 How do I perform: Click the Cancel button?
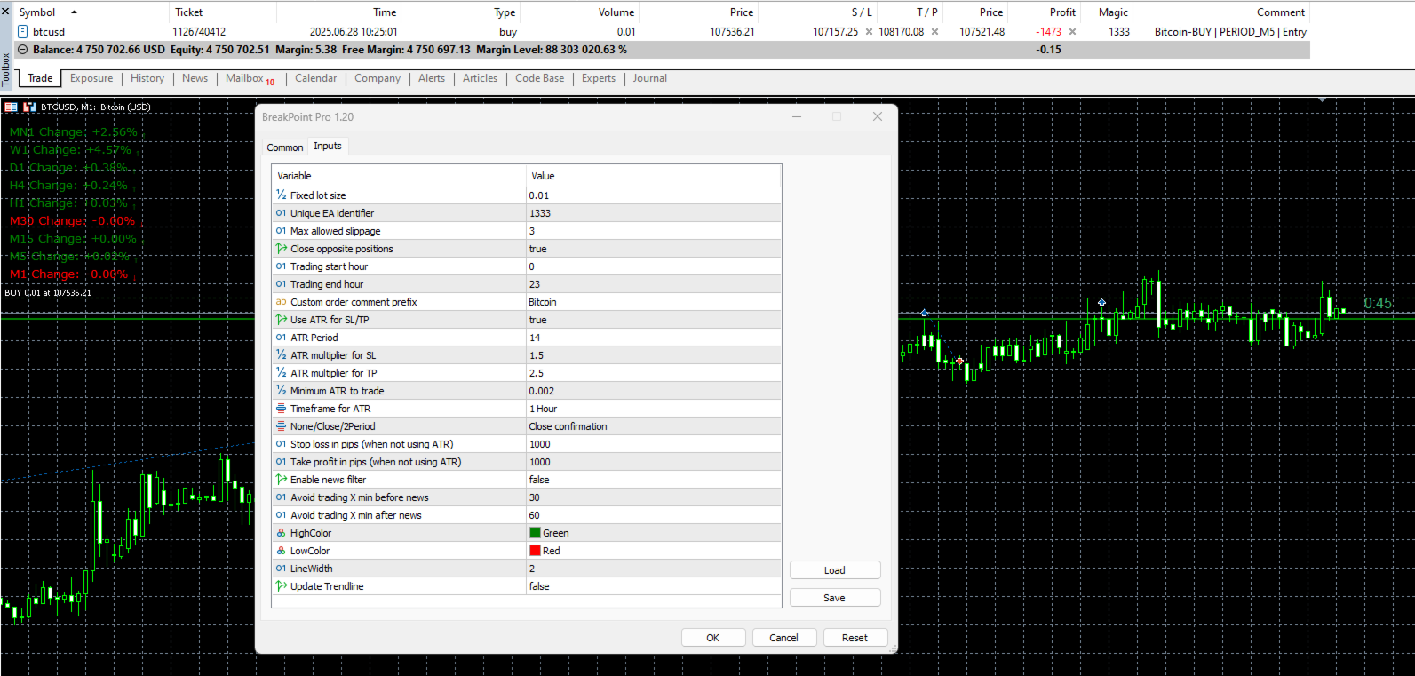pyautogui.click(x=784, y=638)
